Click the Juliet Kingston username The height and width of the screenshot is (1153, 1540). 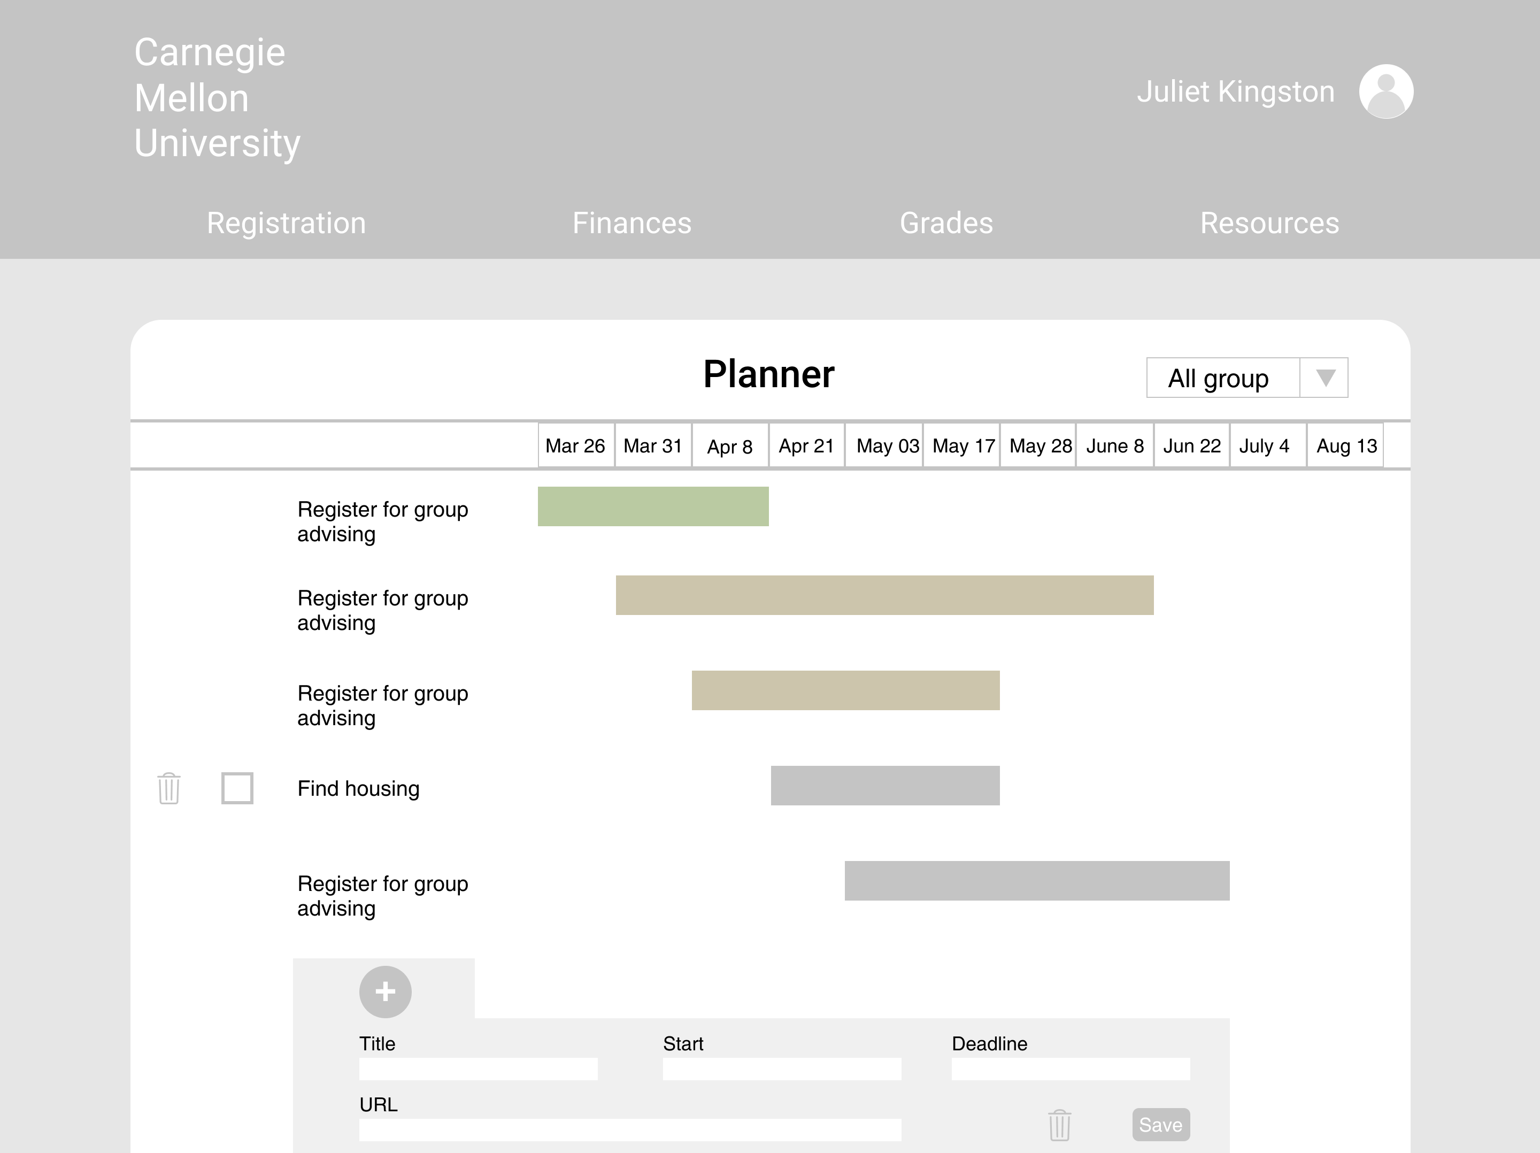coord(1235,92)
